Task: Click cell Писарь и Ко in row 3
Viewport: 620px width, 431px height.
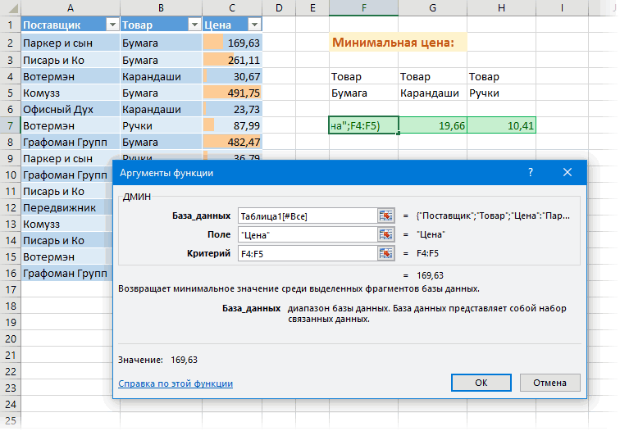Action: tap(71, 60)
